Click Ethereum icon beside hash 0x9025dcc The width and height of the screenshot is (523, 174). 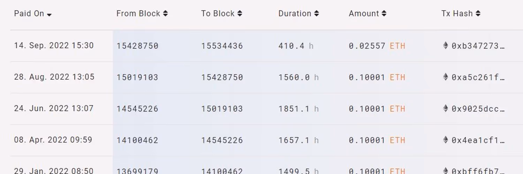click(x=445, y=109)
